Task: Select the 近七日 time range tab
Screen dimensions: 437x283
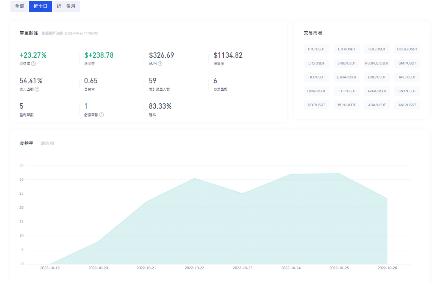Action: point(40,6)
